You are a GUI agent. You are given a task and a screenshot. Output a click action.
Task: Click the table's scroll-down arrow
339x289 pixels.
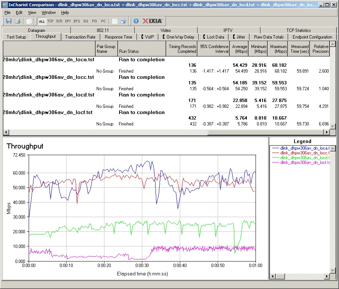[333, 127]
